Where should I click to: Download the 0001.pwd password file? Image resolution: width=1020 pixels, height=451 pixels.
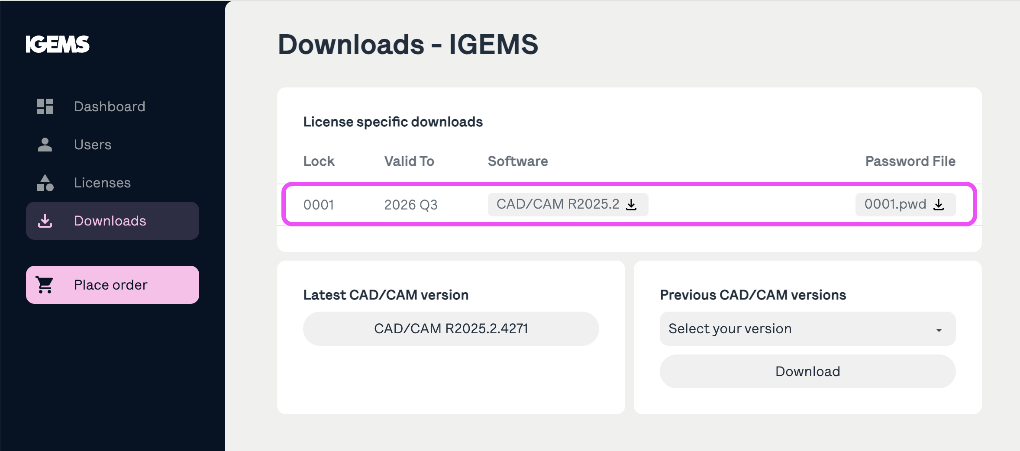click(x=905, y=204)
